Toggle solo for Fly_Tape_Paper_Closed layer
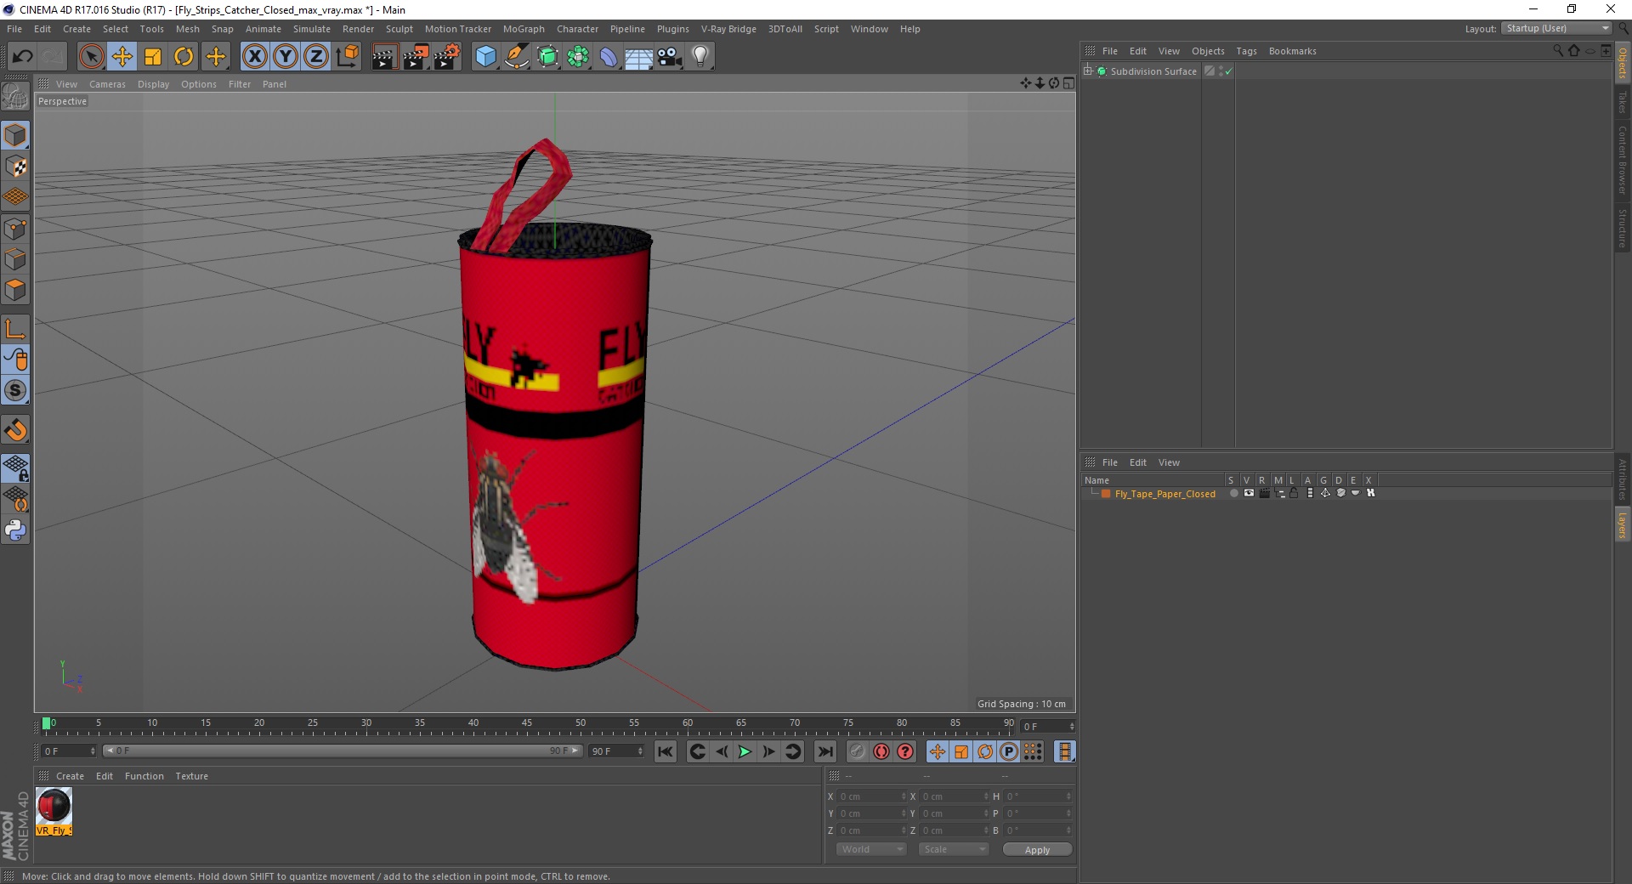1632x884 pixels. (1234, 494)
